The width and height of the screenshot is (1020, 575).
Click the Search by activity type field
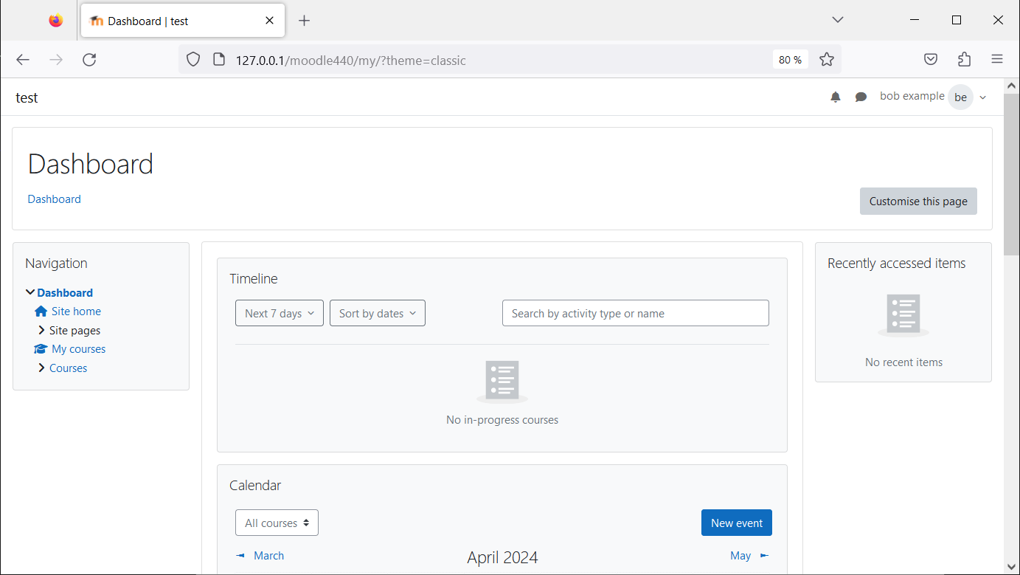pyautogui.click(x=636, y=313)
